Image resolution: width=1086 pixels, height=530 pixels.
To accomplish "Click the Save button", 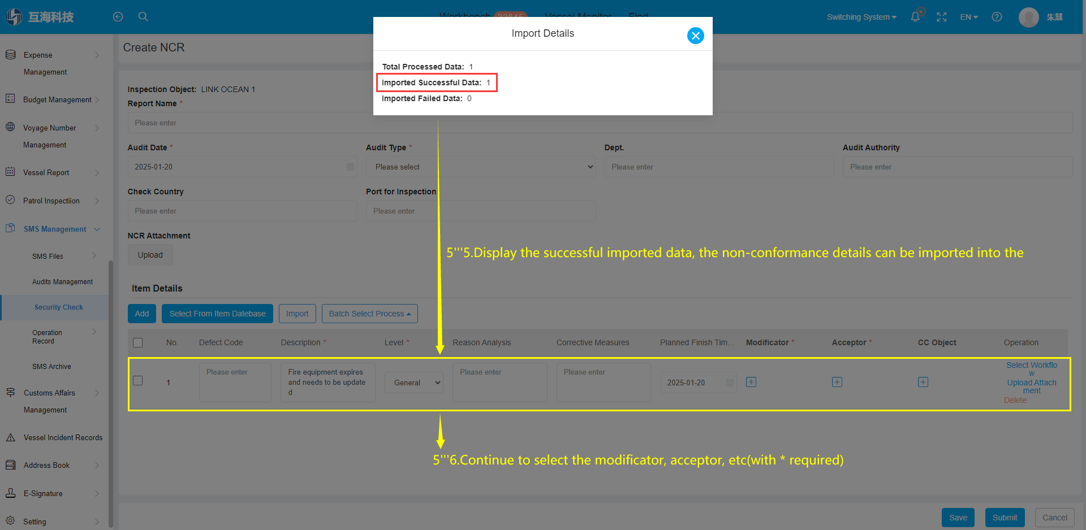I will (x=958, y=518).
